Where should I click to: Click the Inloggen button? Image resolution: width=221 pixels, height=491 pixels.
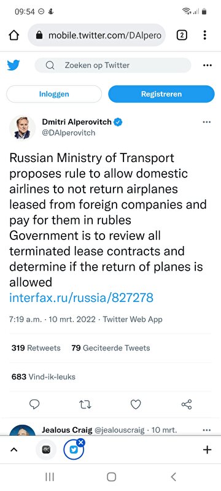(54, 94)
